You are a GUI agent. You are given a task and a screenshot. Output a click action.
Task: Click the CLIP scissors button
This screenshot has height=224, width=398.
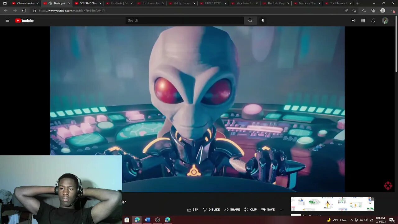[251, 210]
